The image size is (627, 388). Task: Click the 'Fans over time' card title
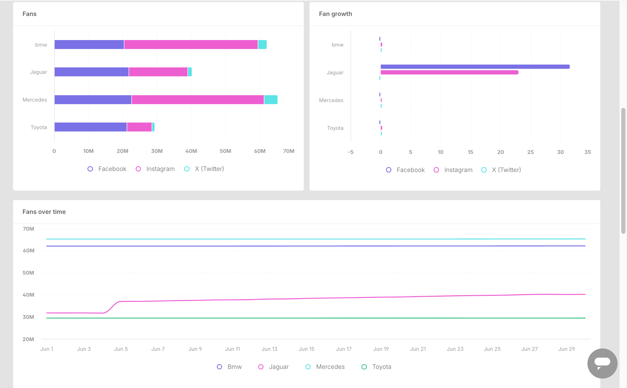pos(44,212)
